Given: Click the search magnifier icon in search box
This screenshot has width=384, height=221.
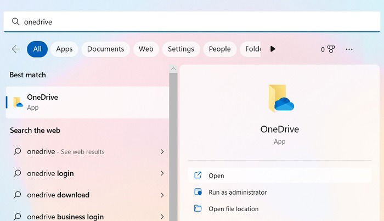Looking at the screenshot, I should click(16, 21).
